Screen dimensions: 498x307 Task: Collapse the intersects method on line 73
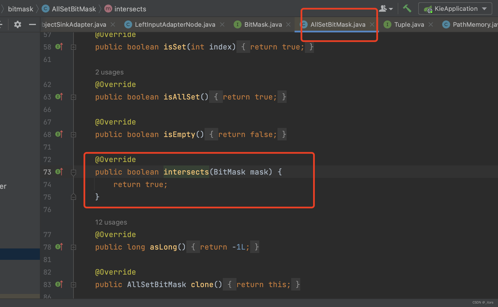pos(74,172)
